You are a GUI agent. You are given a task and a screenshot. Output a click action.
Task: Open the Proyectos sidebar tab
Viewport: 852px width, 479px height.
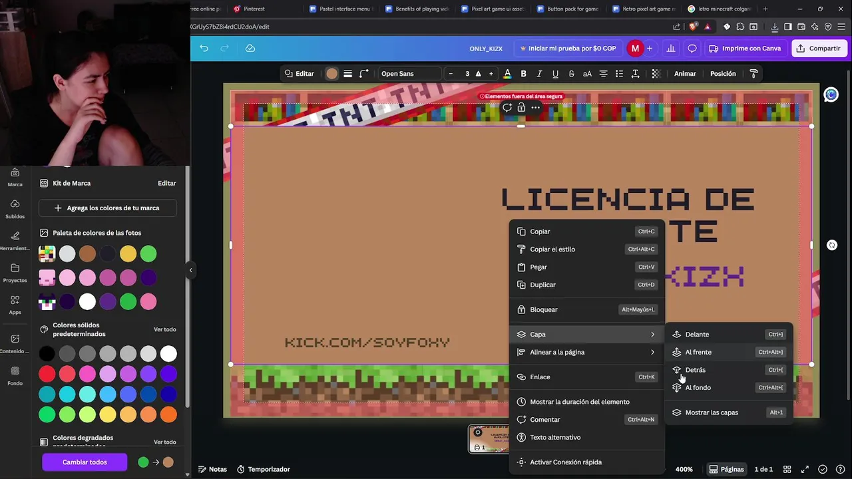point(15,273)
